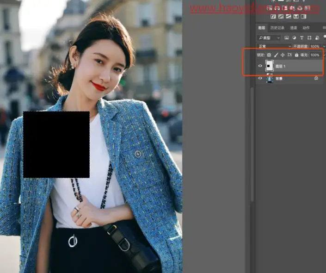Viewport: 326px width, 273px height.
Task: Lock all attributes with padlock icon
Action: click(x=297, y=55)
